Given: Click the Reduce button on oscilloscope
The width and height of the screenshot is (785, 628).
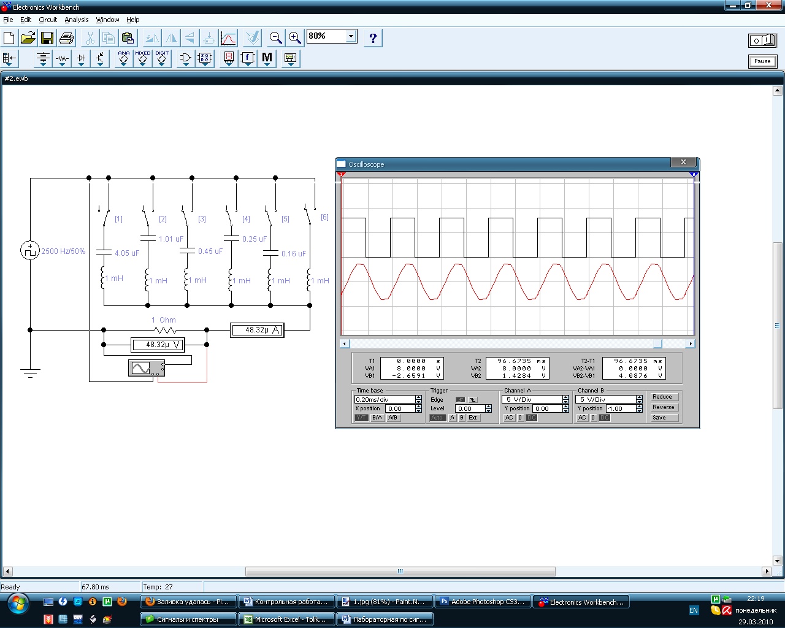Looking at the screenshot, I should pos(664,397).
